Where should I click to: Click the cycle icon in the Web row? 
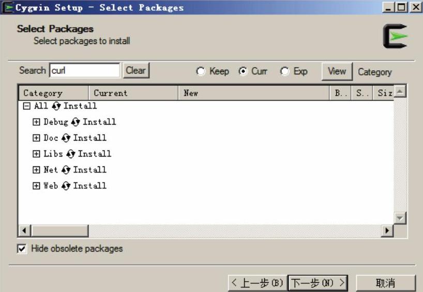tap(66, 186)
